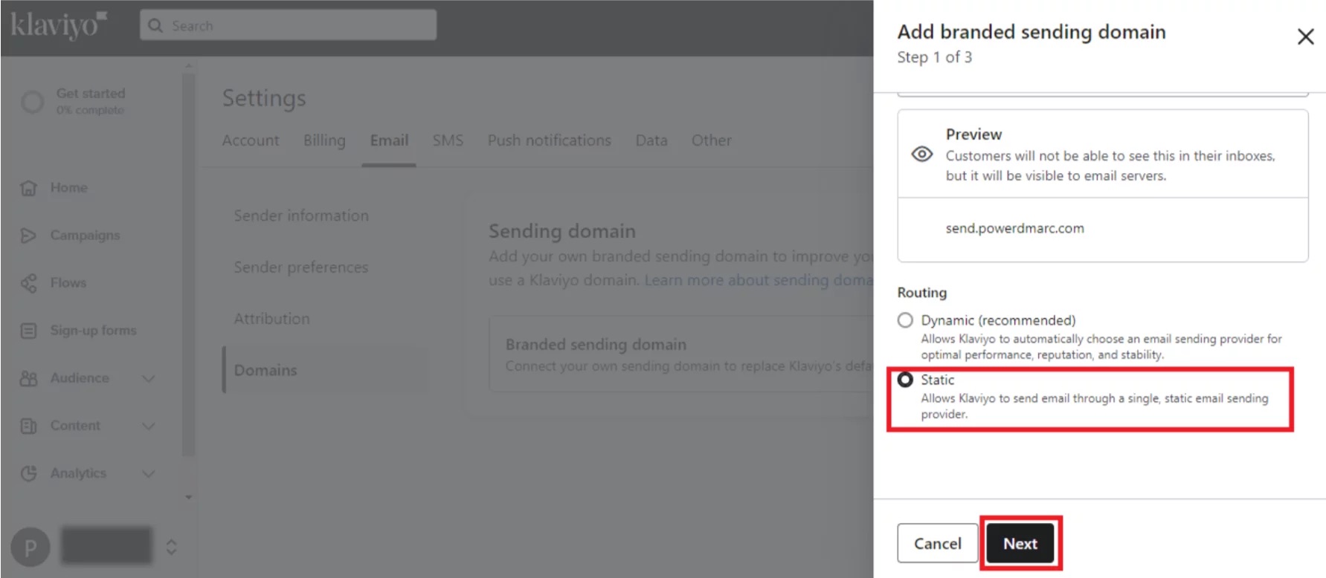The height and width of the screenshot is (578, 1326).
Task: Open the account switcher arrows
Action: point(171,548)
